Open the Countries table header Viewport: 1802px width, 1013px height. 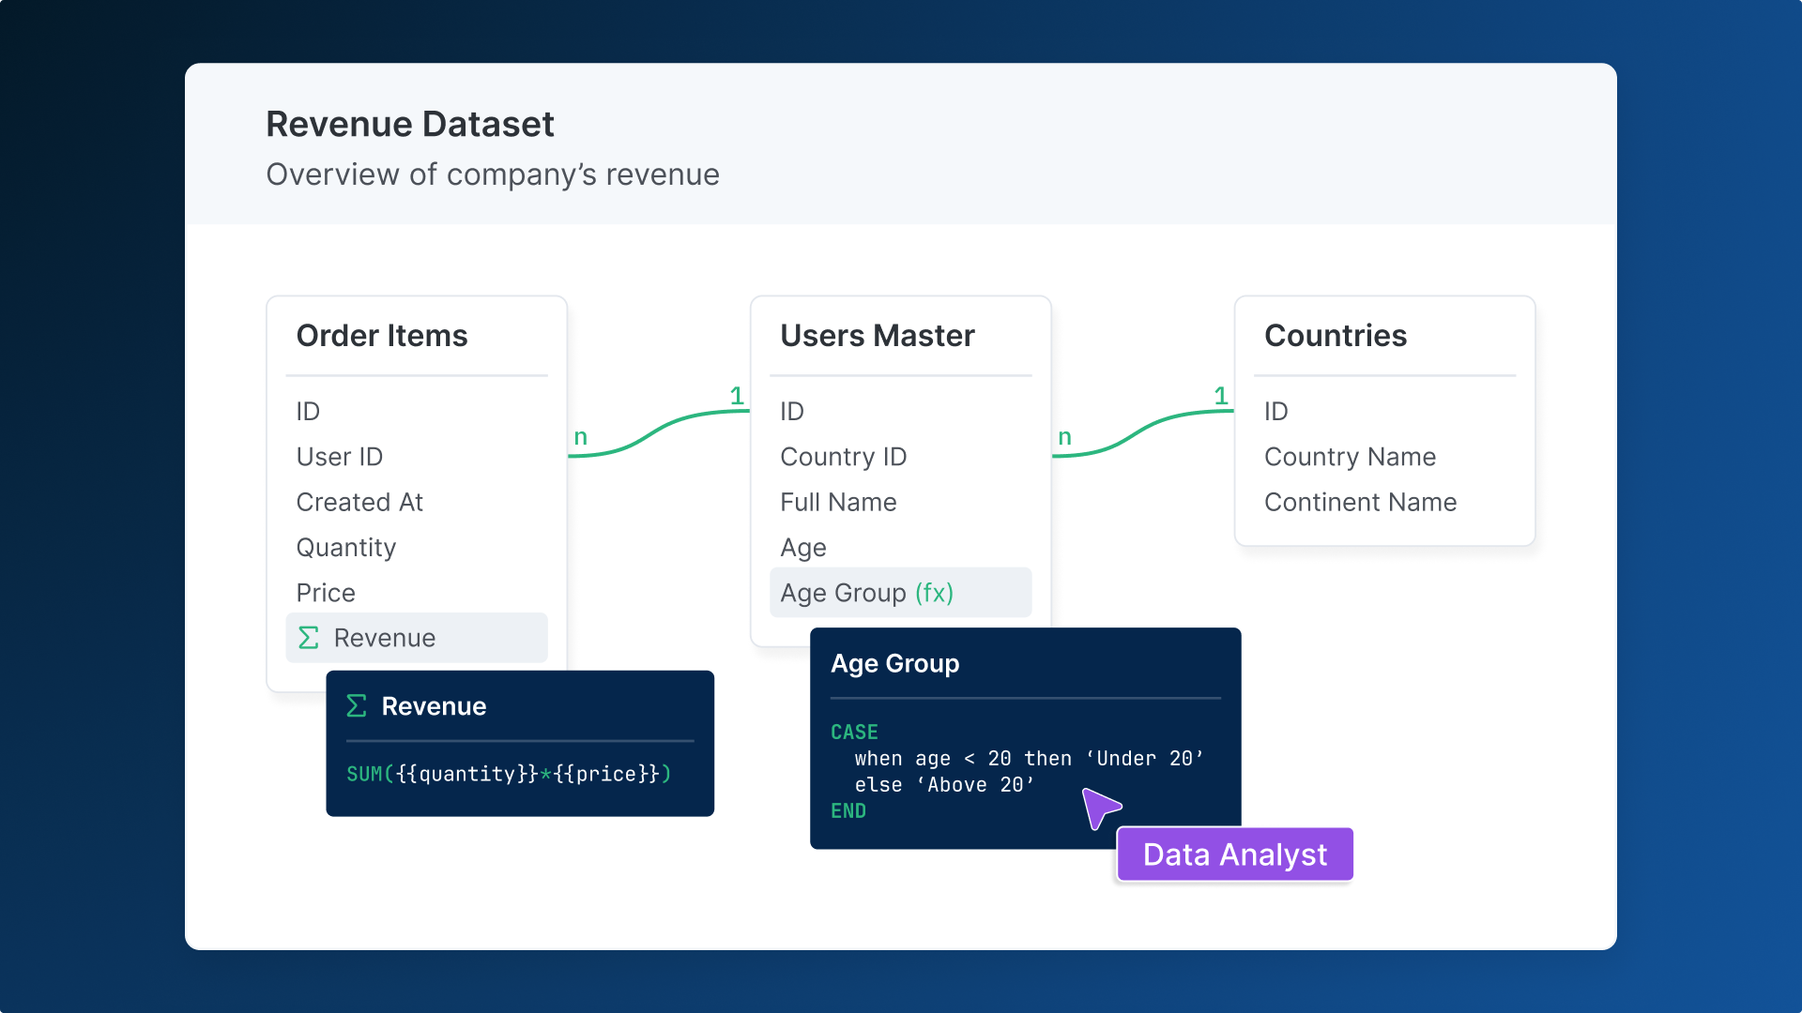(x=1336, y=336)
